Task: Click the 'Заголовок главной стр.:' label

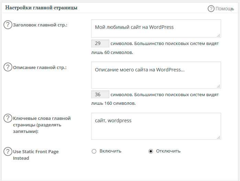Action: coord(40,25)
